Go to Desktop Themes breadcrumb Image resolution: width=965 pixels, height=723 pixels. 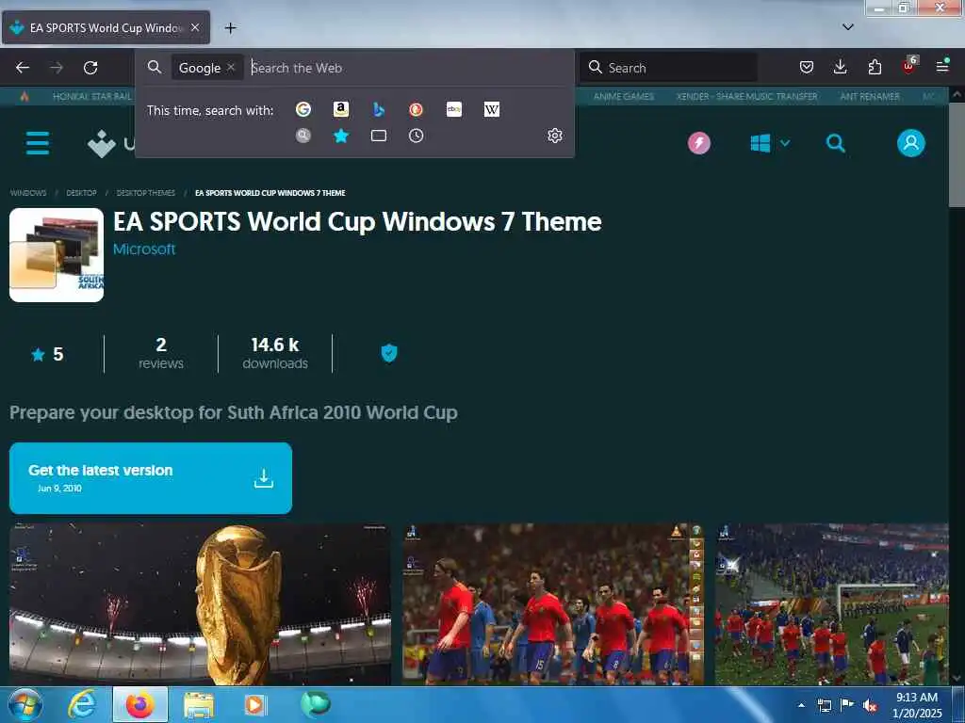click(x=146, y=193)
